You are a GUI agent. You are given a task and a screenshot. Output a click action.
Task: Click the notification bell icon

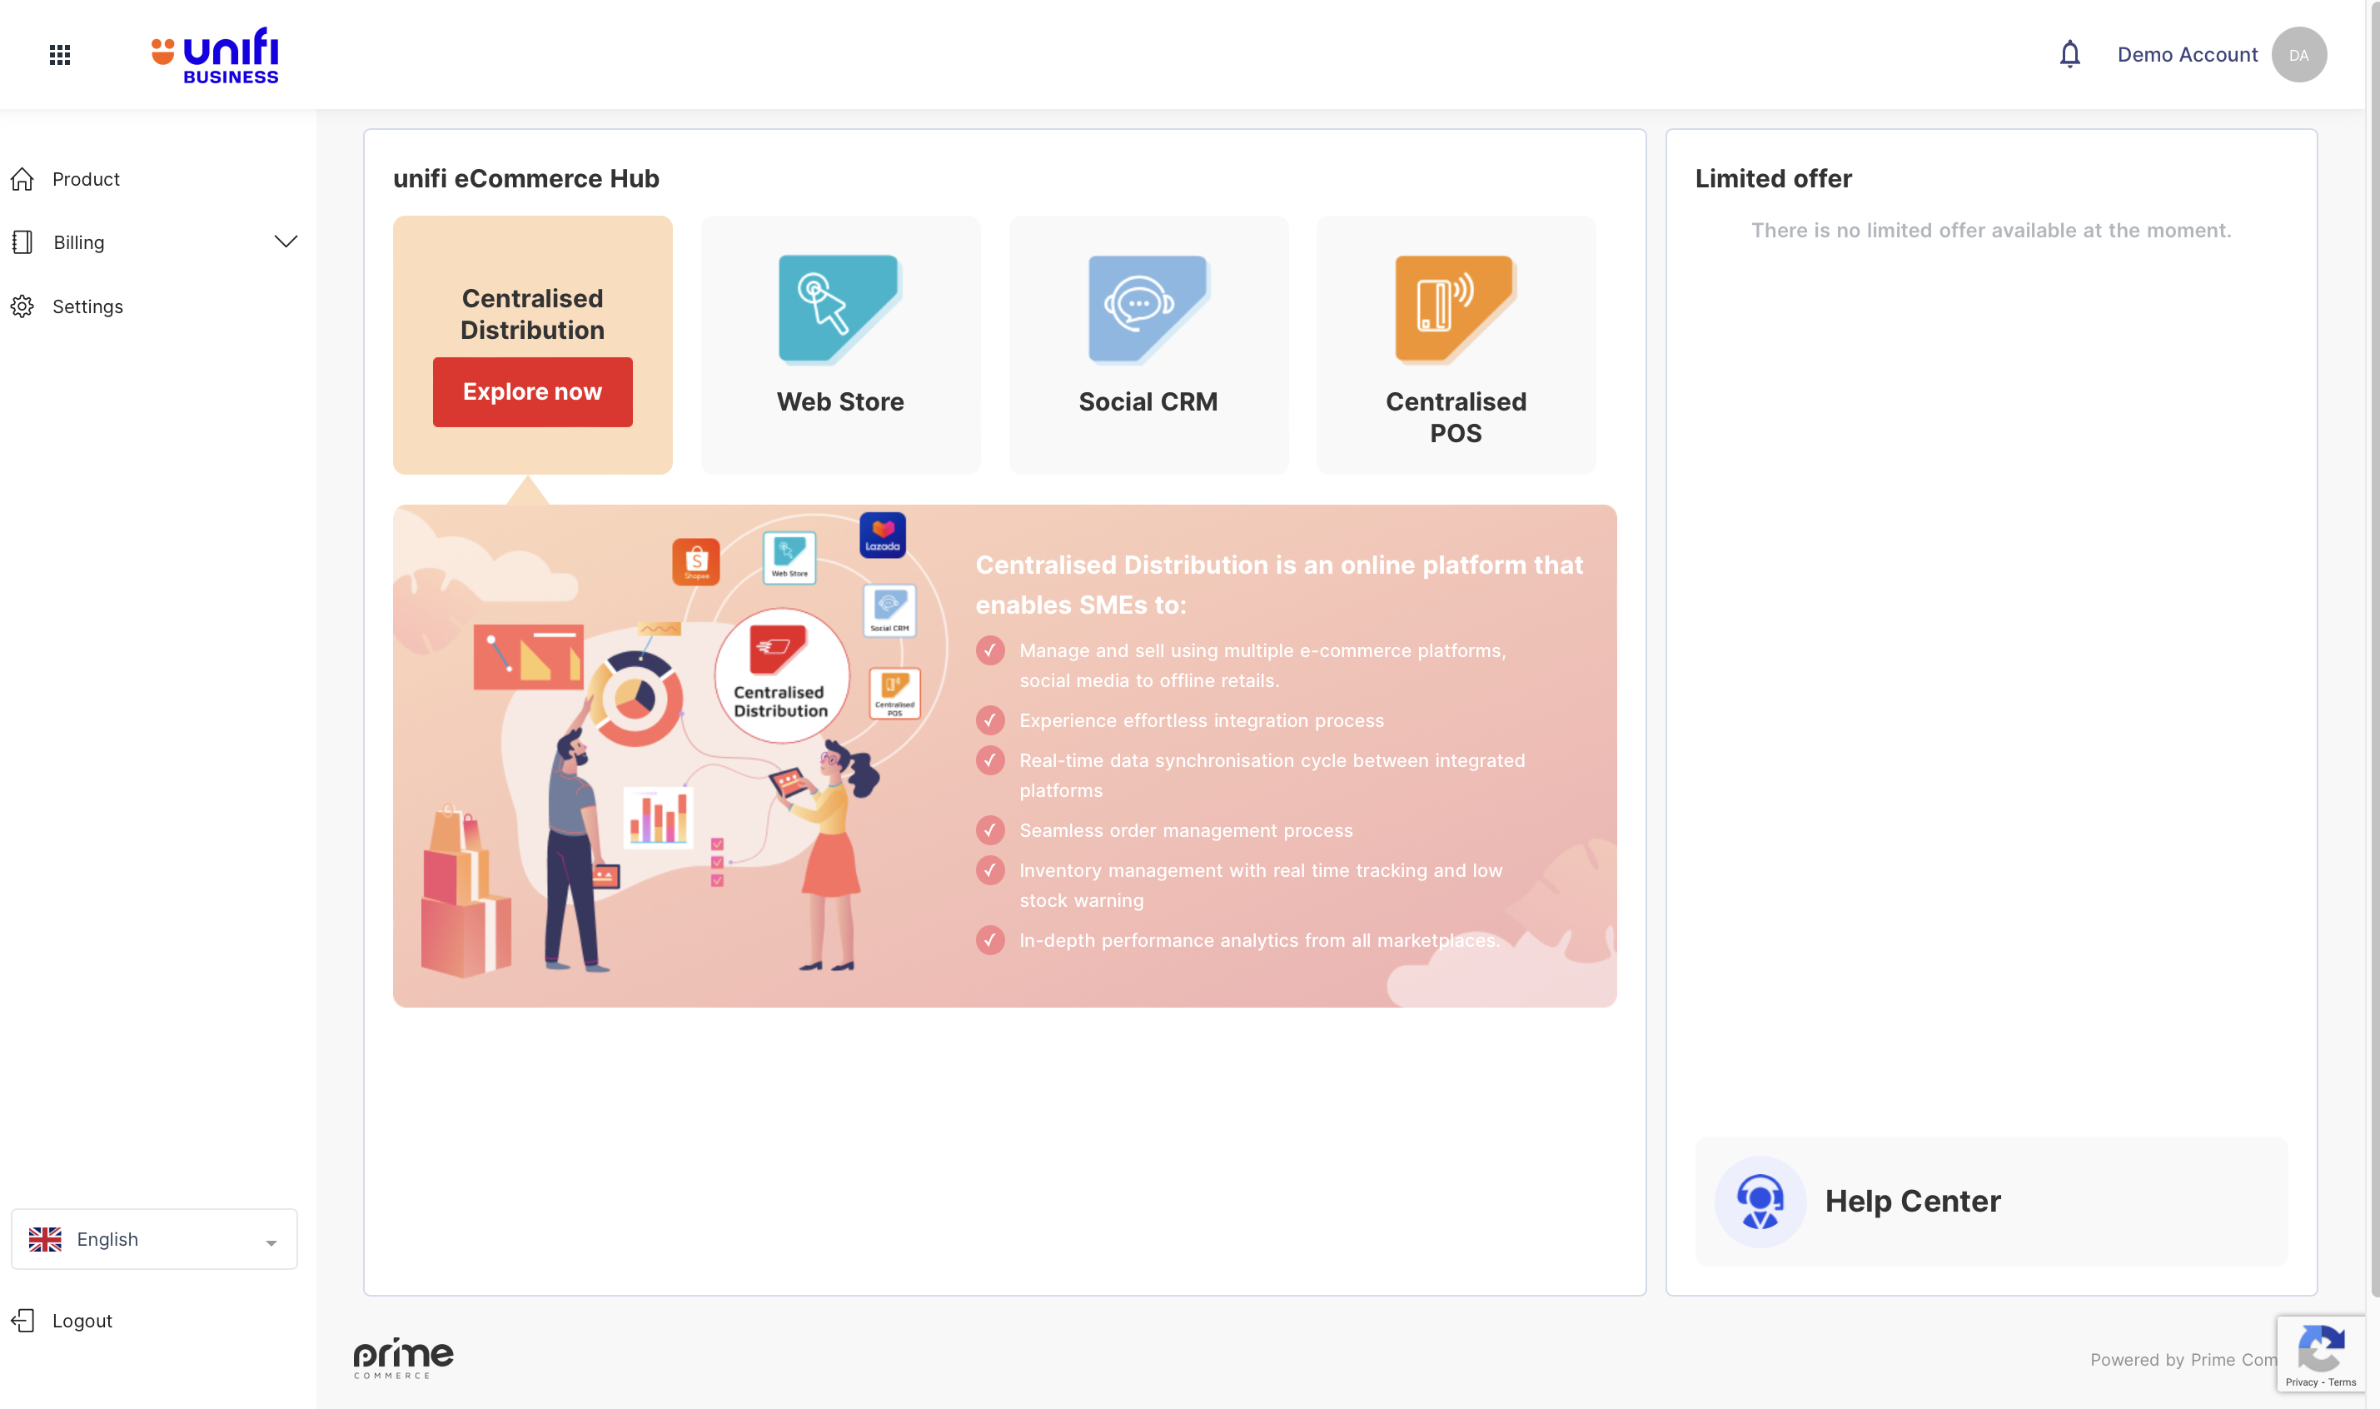coord(2069,54)
